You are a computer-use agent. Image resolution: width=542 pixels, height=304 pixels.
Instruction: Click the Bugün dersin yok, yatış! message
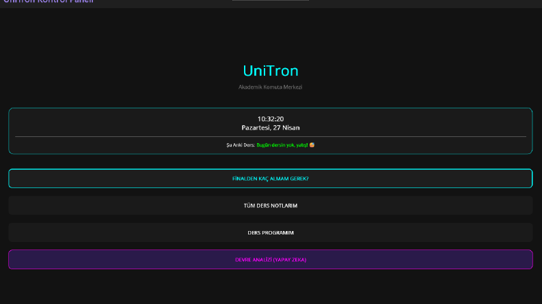point(282,145)
